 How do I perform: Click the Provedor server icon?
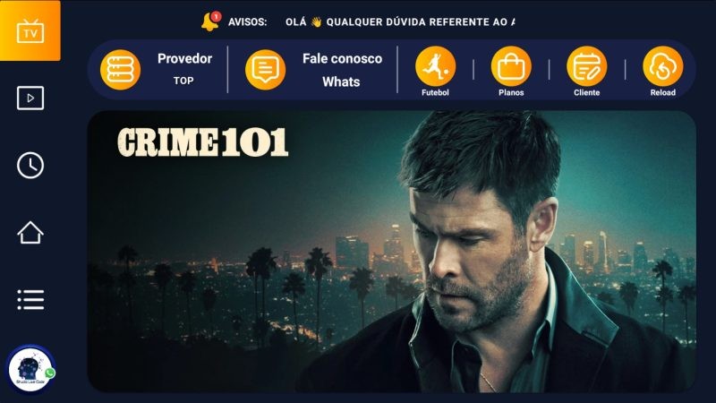click(x=120, y=70)
